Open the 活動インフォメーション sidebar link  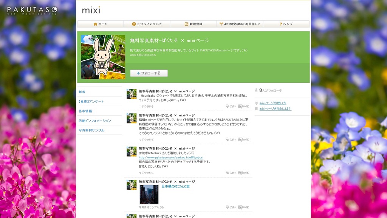tap(95, 121)
